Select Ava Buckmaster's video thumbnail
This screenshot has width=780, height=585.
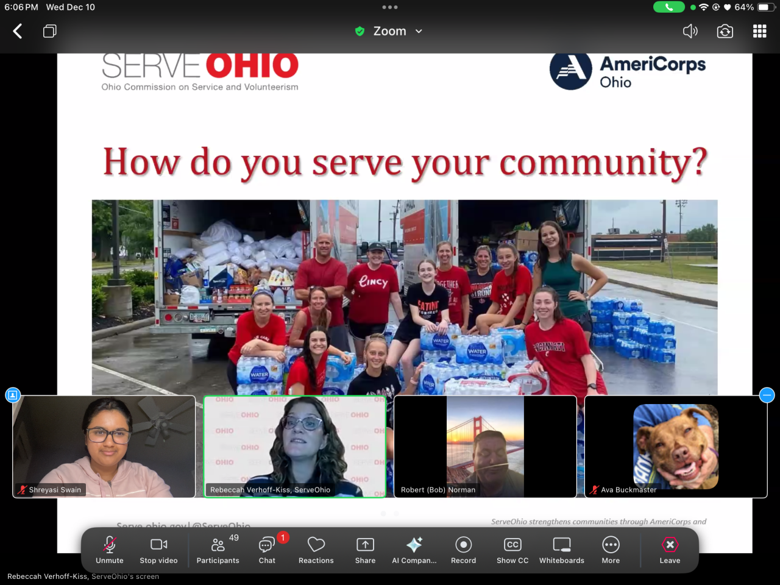(x=676, y=447)
